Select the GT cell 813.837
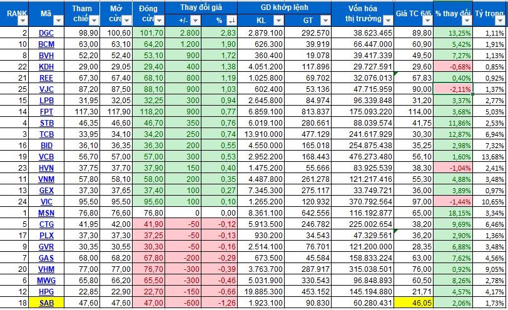This screenshot has width=508, height=310. tap(308, 112)
